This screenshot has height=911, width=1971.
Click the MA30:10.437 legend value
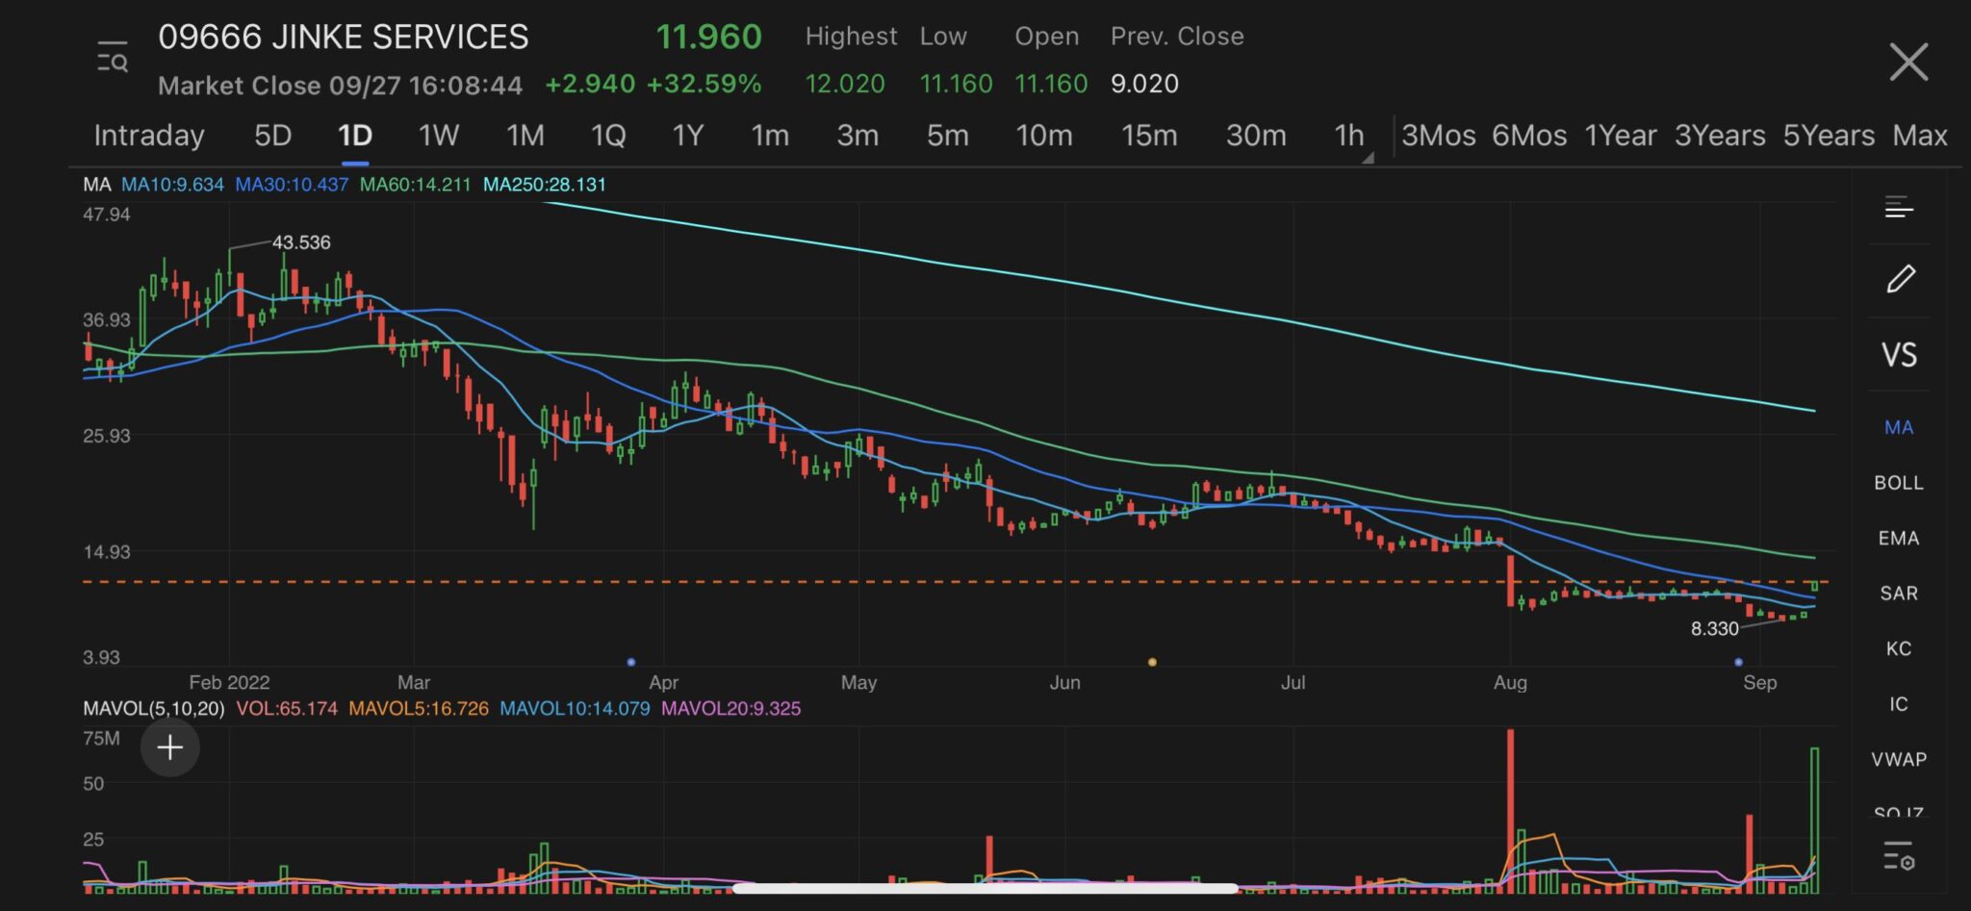[x=292, y=185]
